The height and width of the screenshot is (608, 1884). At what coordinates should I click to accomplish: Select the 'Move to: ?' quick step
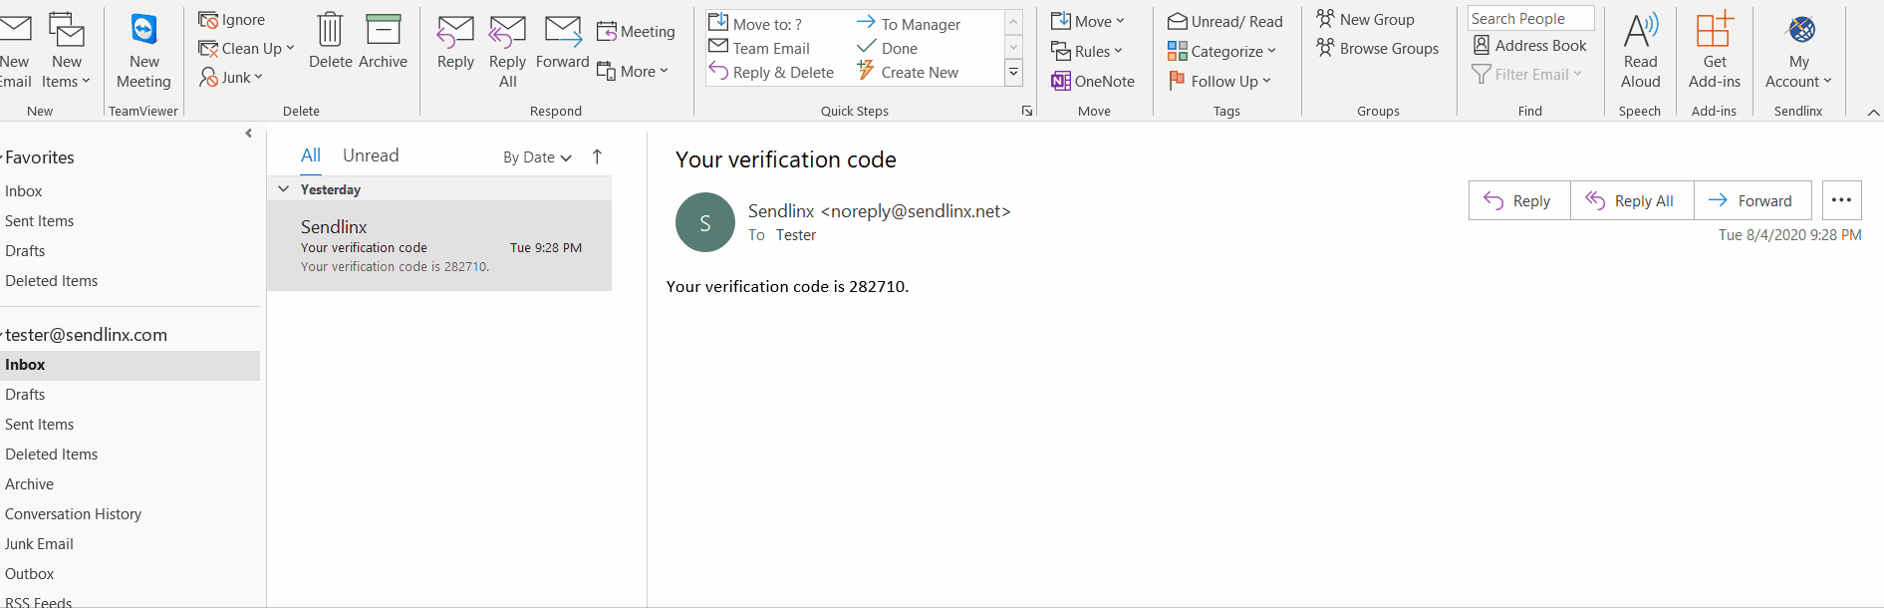[755, 24]
